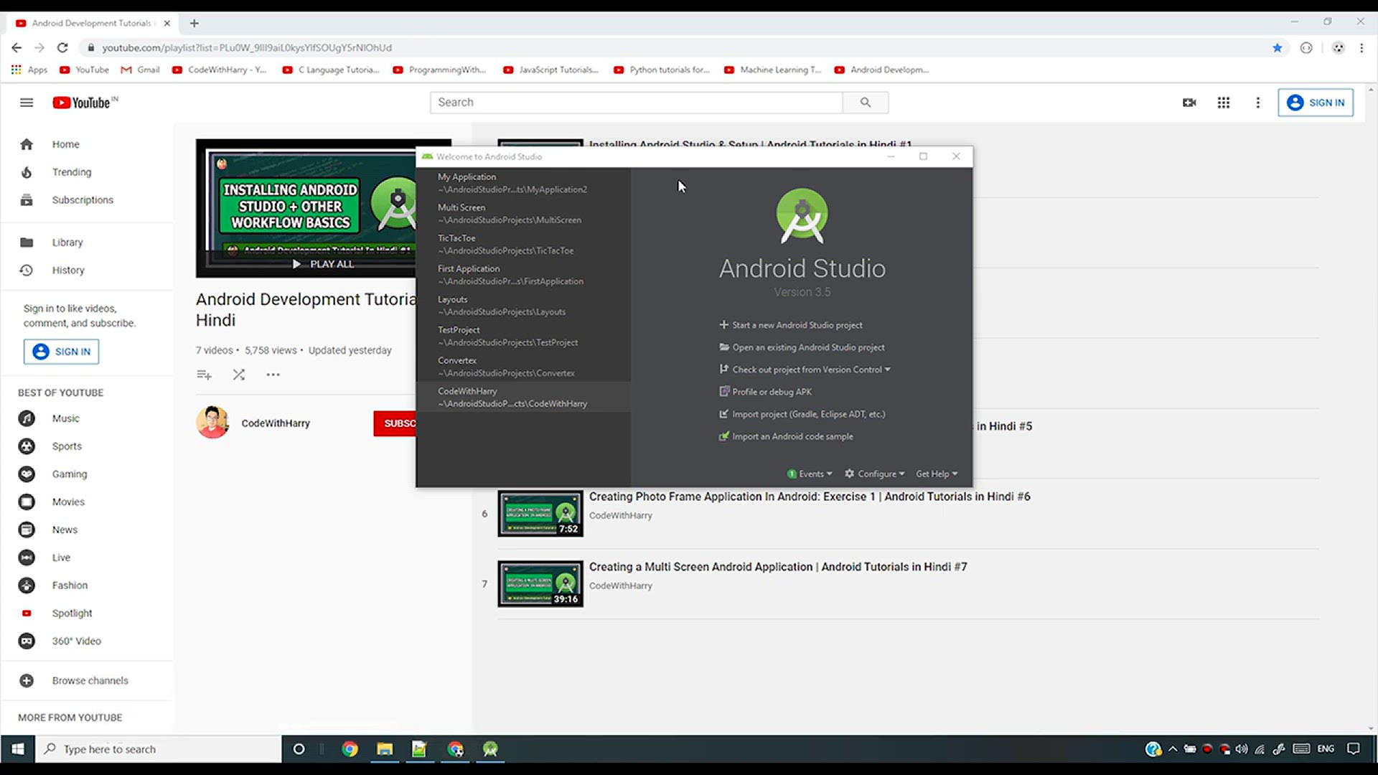Open the Get Help dropdown
The height and width of the screenshot is (775, 1378).
click(x=937, y=474)
